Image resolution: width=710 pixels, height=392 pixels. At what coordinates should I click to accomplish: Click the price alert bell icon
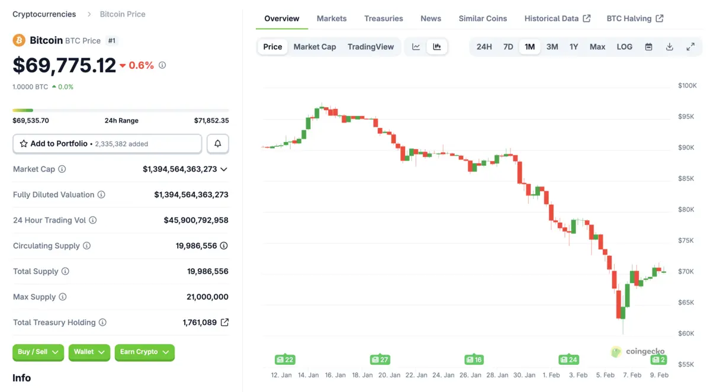tap(217, 144)
